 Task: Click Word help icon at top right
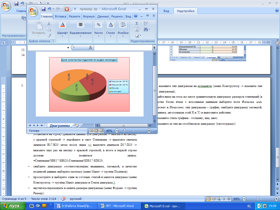[x=277, y=11]
